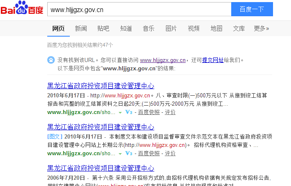291x186 pixels.
Task: Click the Baidu logo
Action: click(x=22, y=8)
